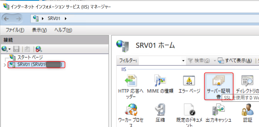Open the 既定のドキュメント feature icon

pos(190,110)
